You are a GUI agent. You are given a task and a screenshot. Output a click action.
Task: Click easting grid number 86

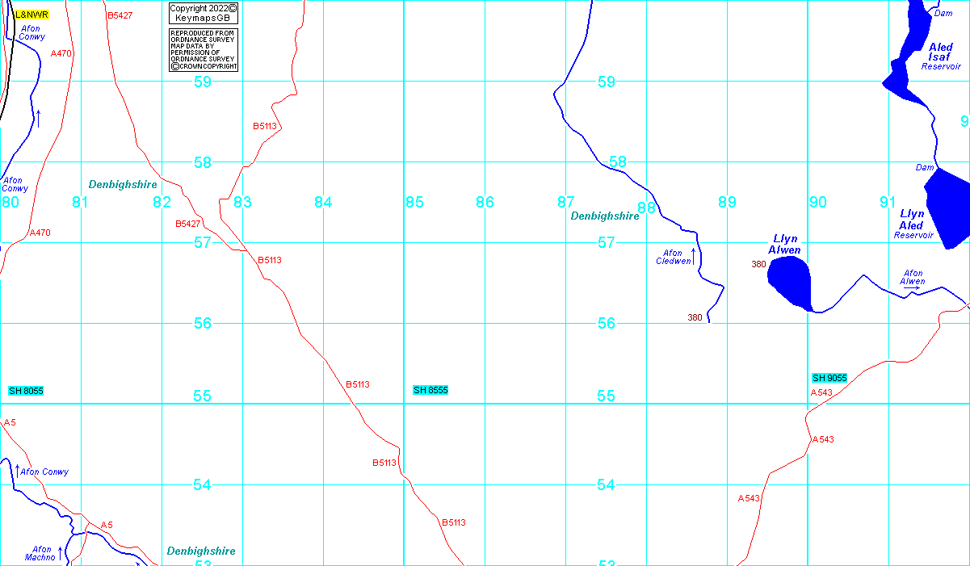coord(485,202)
